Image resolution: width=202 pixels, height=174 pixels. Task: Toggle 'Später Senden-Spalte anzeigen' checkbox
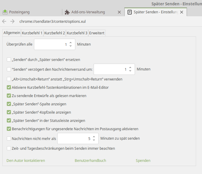coord(9,104)
